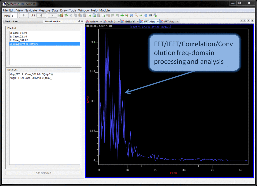The width and height of the screenshot is (257, 186).
Task: Click the green right arrow icon
Action: coord(141,15)
